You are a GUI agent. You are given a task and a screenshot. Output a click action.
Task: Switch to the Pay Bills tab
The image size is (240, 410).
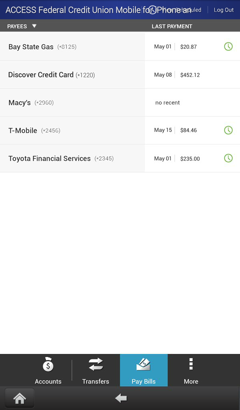click(x=144, y=370)
